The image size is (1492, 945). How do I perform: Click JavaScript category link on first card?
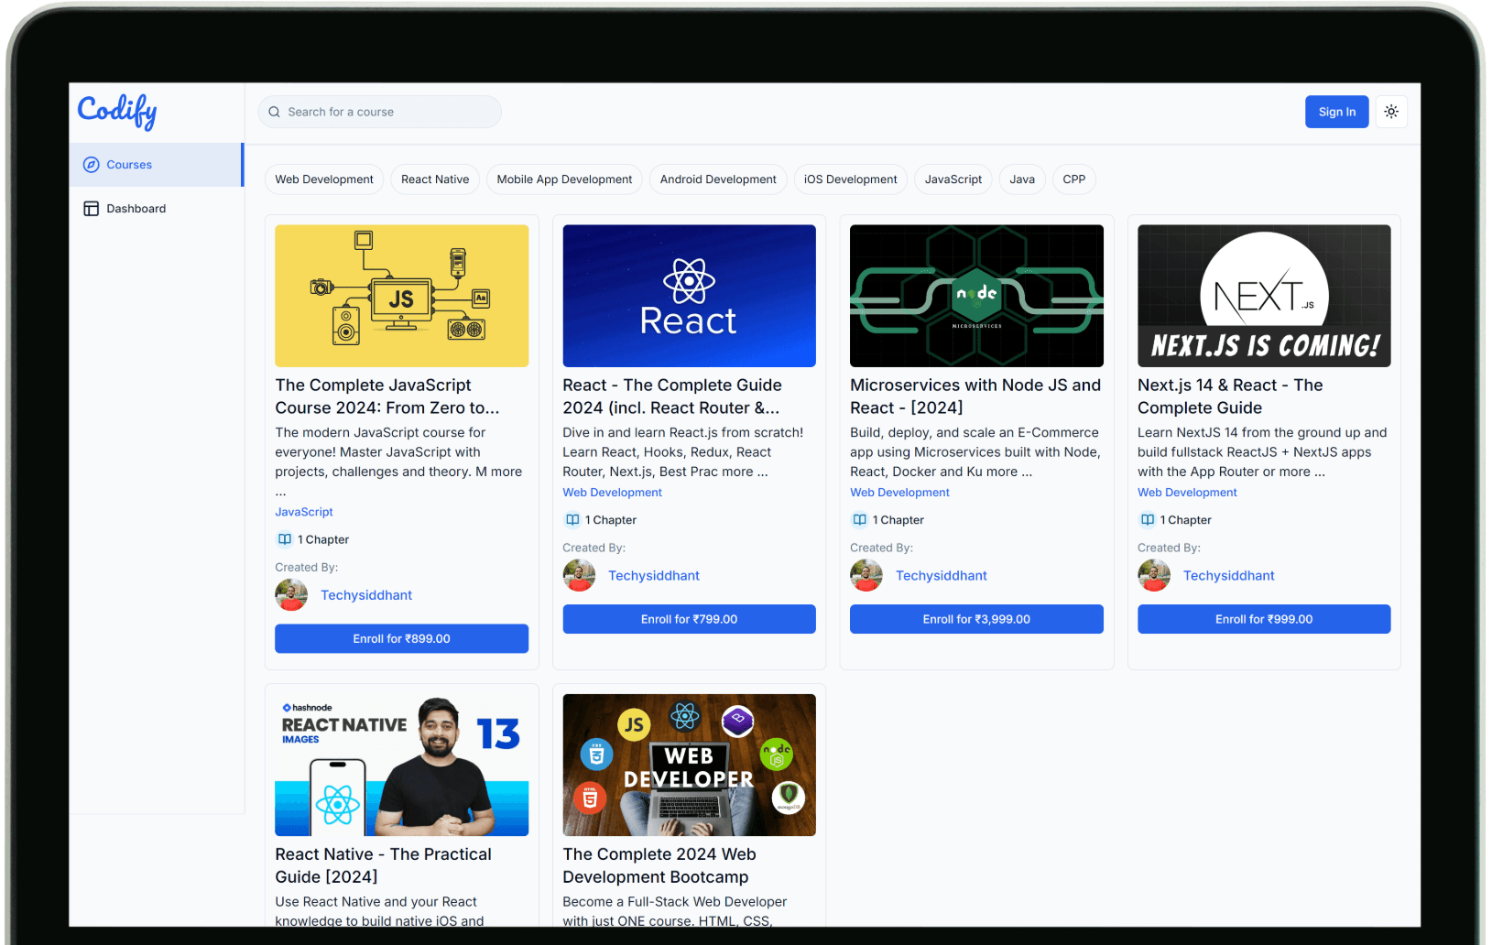coord(304,512)
